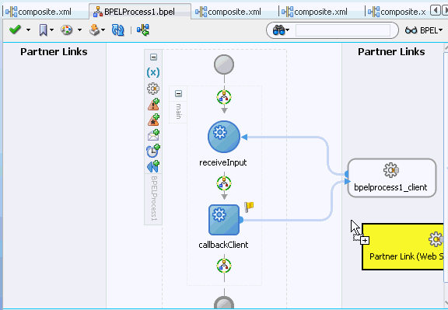Open the truncated composite.x tab
Image resolution: width=448 pixels, height=310 pixels.
coord(397,12)
